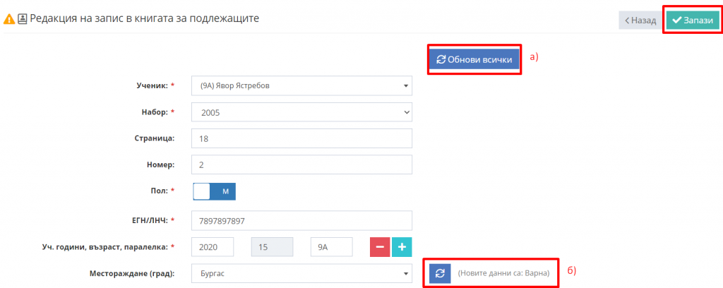Click the Обнови всички button
The width and height of the screenshot is (723, 288).
[x=474, y=59]
